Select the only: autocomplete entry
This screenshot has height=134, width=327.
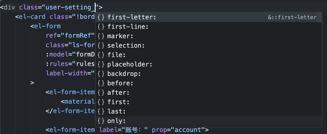[x=209, y=121]
